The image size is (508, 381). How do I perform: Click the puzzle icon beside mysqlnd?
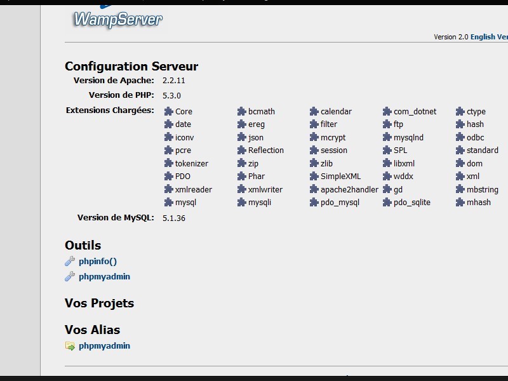pyautogui.click(x=387, y=137)
